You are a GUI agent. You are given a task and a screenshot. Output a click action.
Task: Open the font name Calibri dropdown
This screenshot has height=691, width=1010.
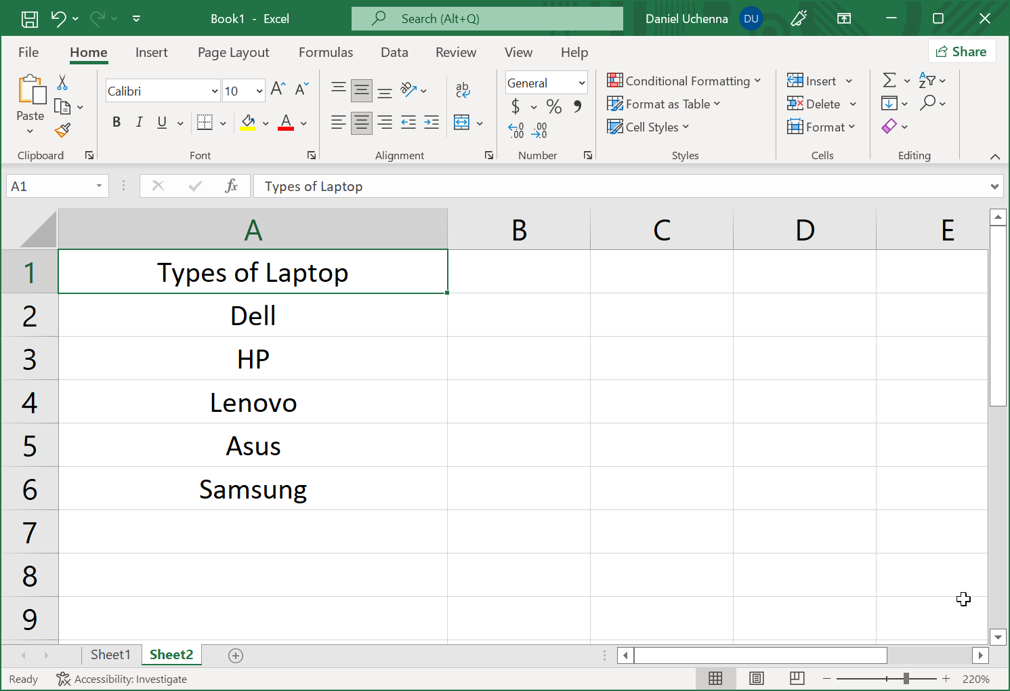coord(215,91)
